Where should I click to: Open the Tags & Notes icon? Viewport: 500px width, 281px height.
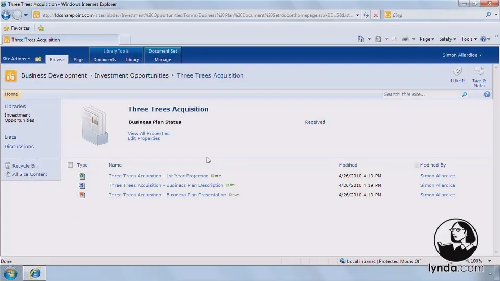click(479, 71)
